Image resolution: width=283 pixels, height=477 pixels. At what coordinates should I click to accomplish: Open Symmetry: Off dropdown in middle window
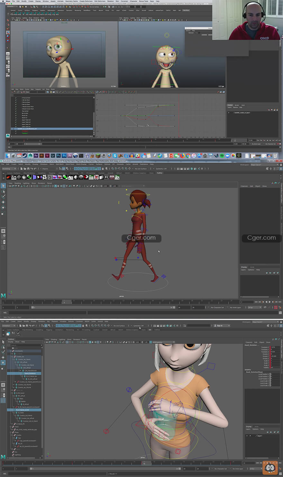[x=162, y=168]
